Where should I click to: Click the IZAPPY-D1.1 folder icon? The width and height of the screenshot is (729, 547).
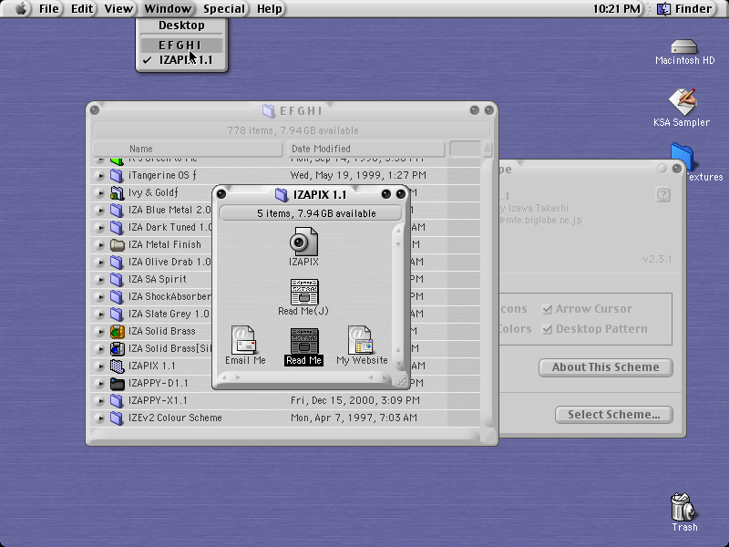click(x=118, y=383)
